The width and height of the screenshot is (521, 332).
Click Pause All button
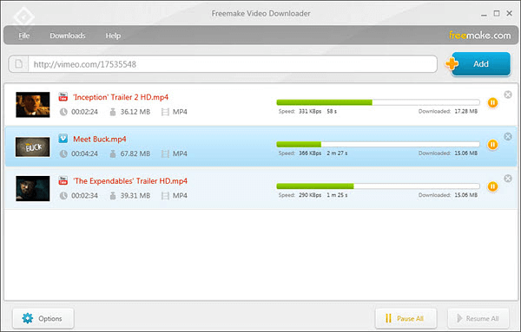coord(406,318)
